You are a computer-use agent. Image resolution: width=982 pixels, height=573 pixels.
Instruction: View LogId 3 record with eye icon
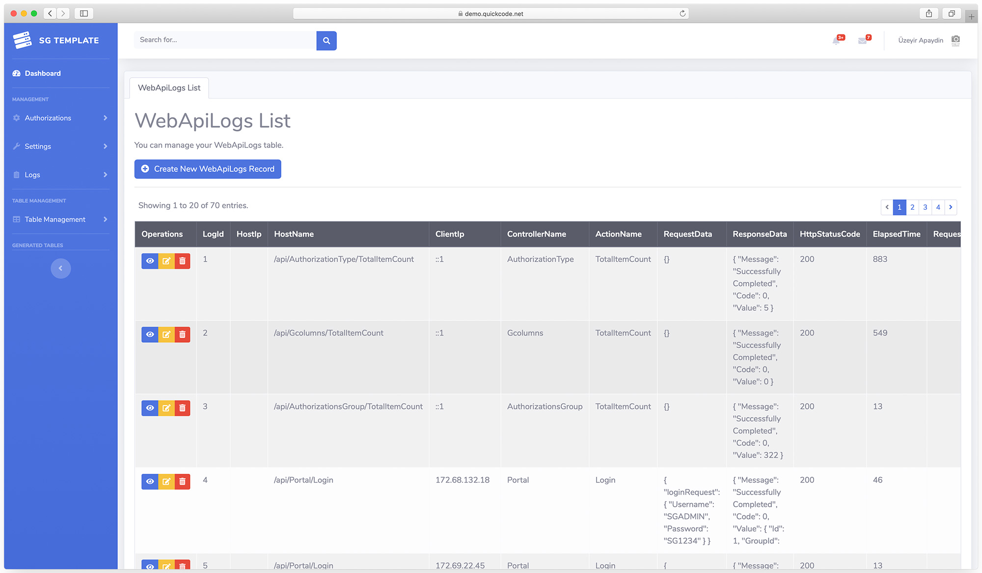[150, 408]
